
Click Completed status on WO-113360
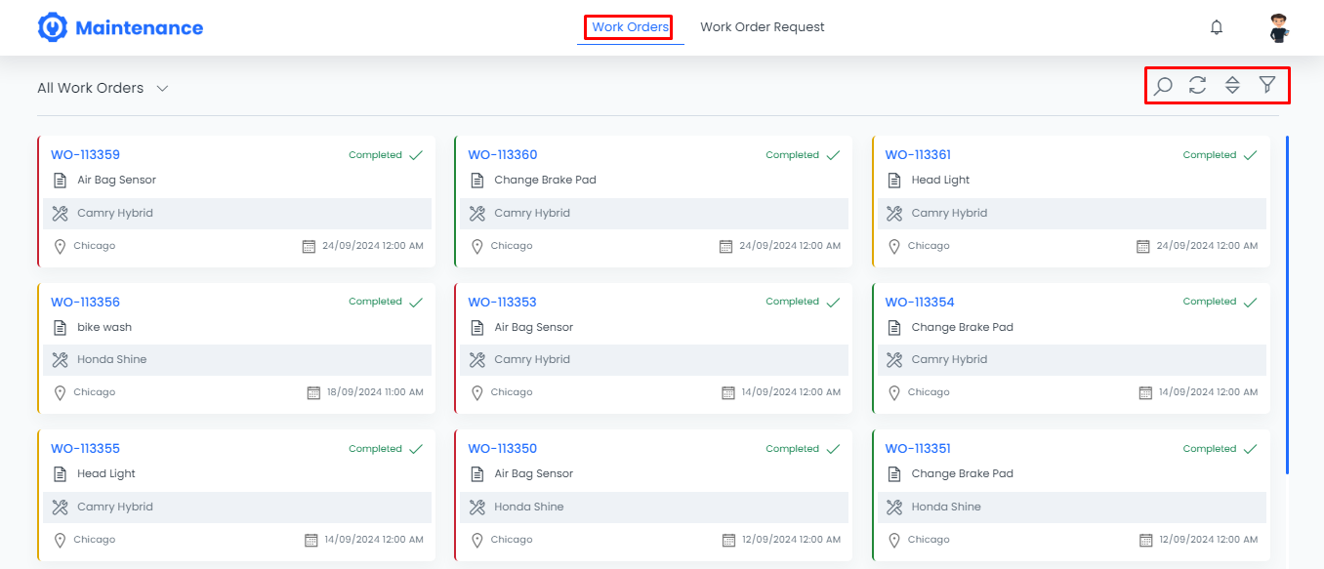coord(792,155)
